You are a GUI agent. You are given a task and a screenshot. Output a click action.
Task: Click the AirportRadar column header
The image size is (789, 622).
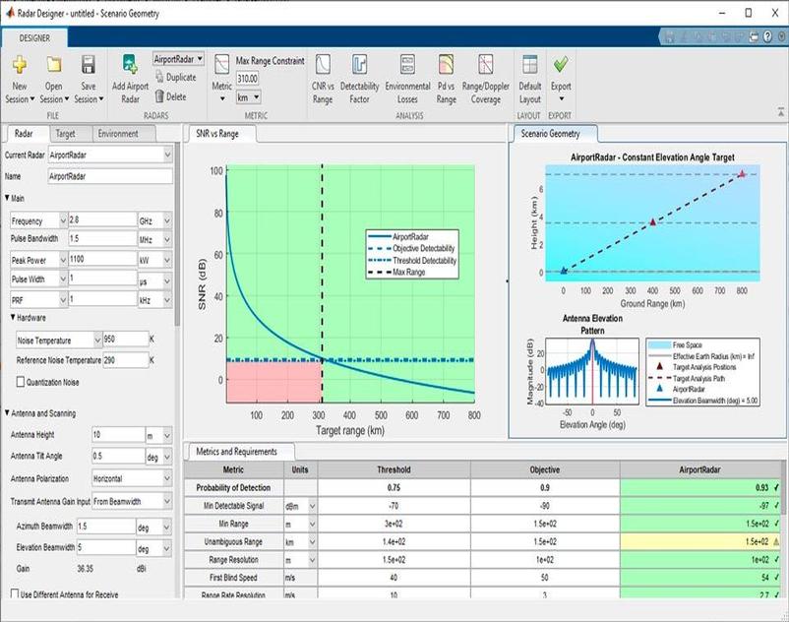(x=699, y=469)
